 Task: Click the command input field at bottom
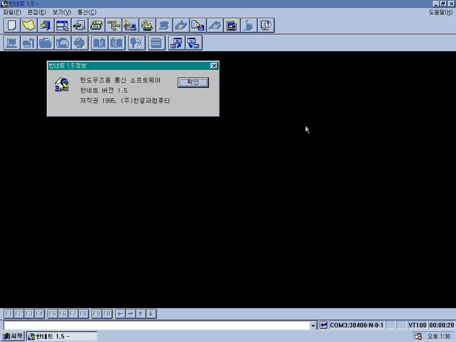click(157, 325)
